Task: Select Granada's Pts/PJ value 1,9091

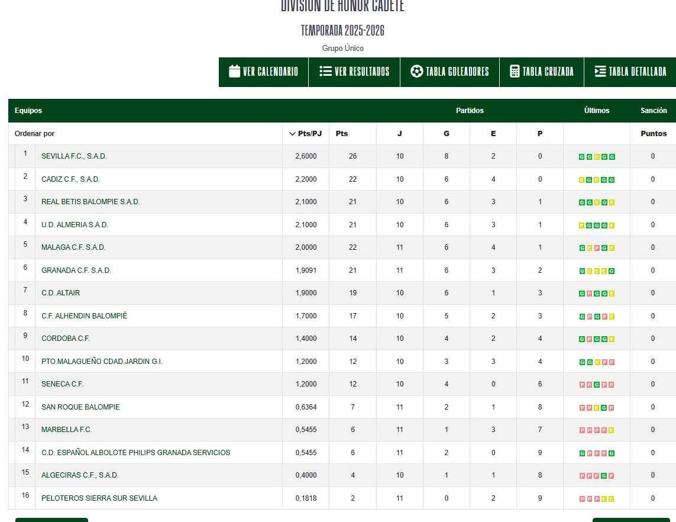Action: [x=306, y=270]
